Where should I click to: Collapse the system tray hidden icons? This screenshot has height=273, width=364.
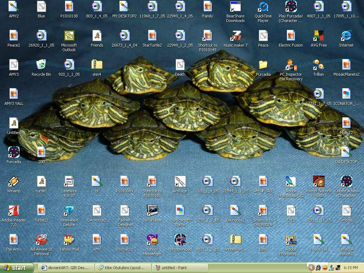click(312, 268)
